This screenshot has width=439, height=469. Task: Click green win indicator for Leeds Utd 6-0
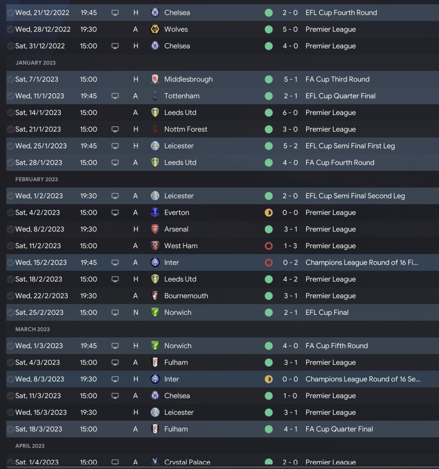click(x=269, y=113)
